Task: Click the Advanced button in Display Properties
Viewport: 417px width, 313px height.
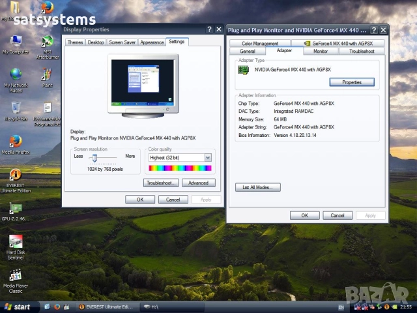Action: (x=198, y=183)
